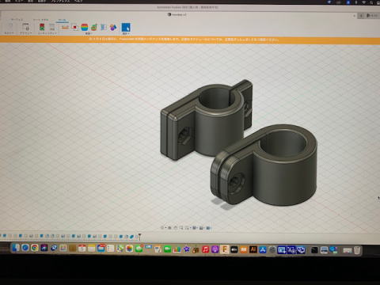Click the Orbit icon in the navigation bar
The height and width of the screenshot is (285, 380).
point(162,227)
